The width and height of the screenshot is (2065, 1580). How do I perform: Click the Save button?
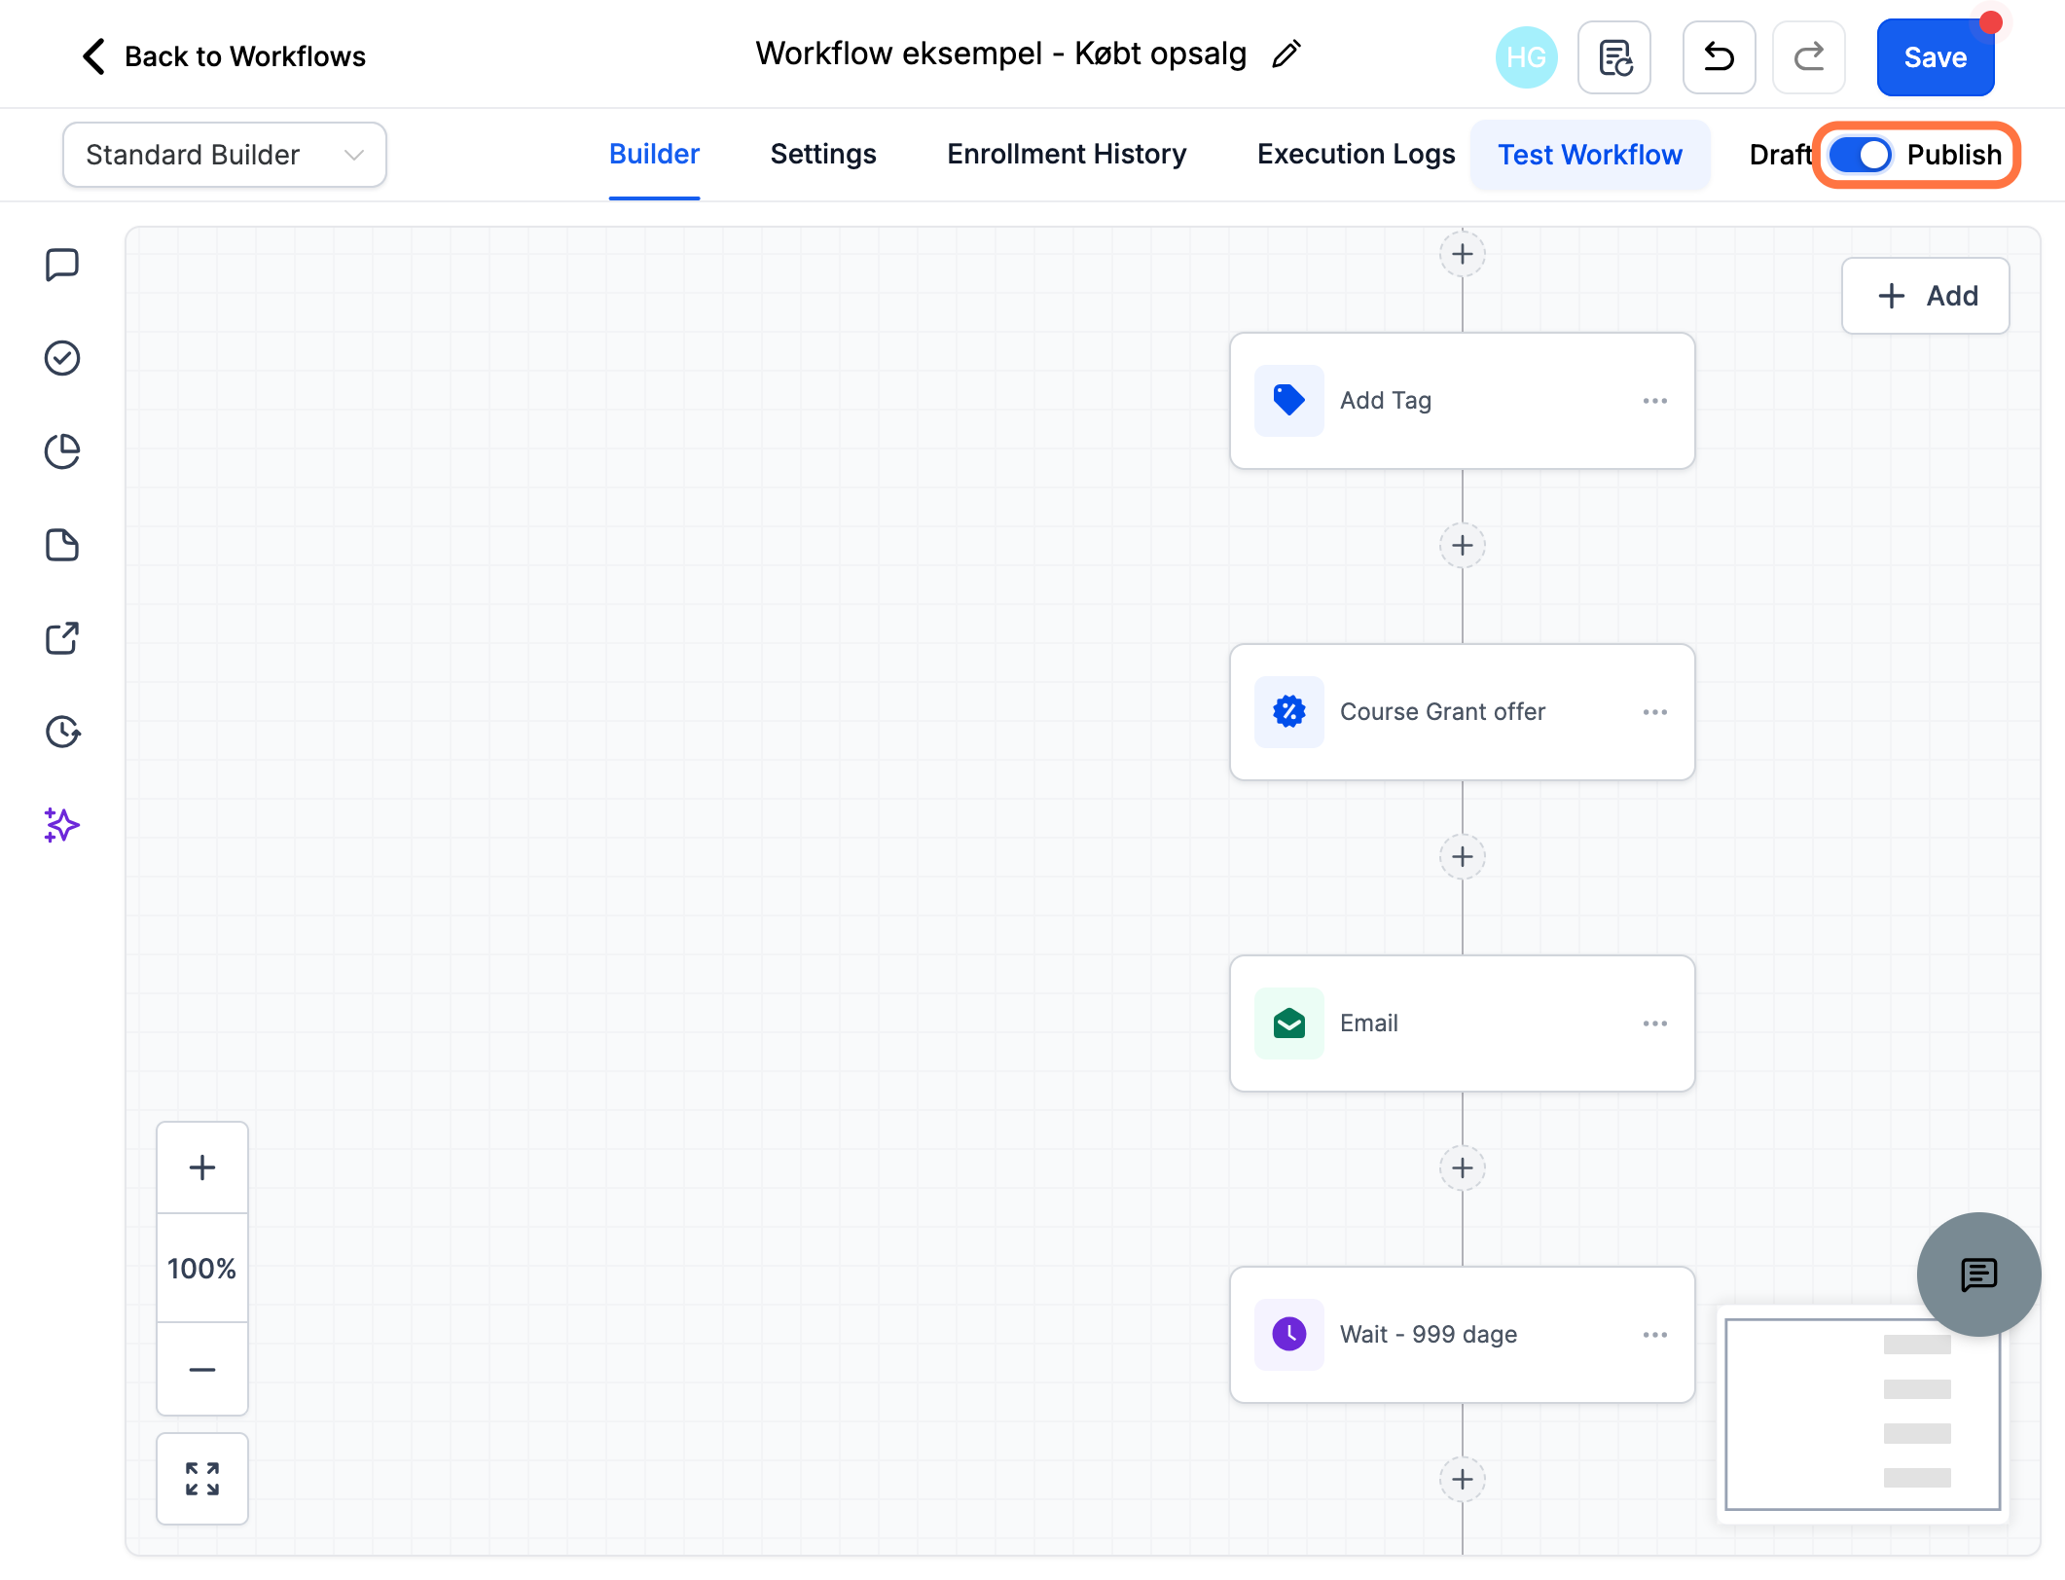[1936, 57]
